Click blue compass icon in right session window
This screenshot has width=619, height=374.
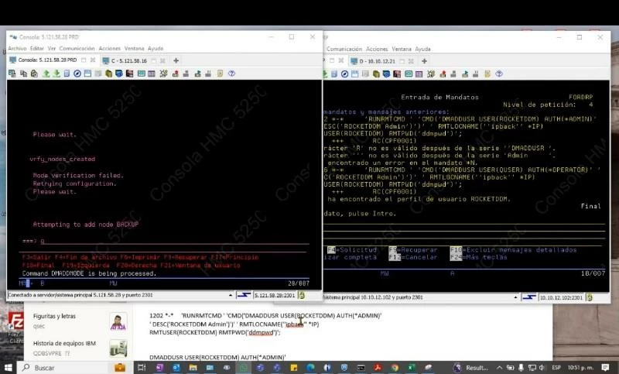coord(344,74)
